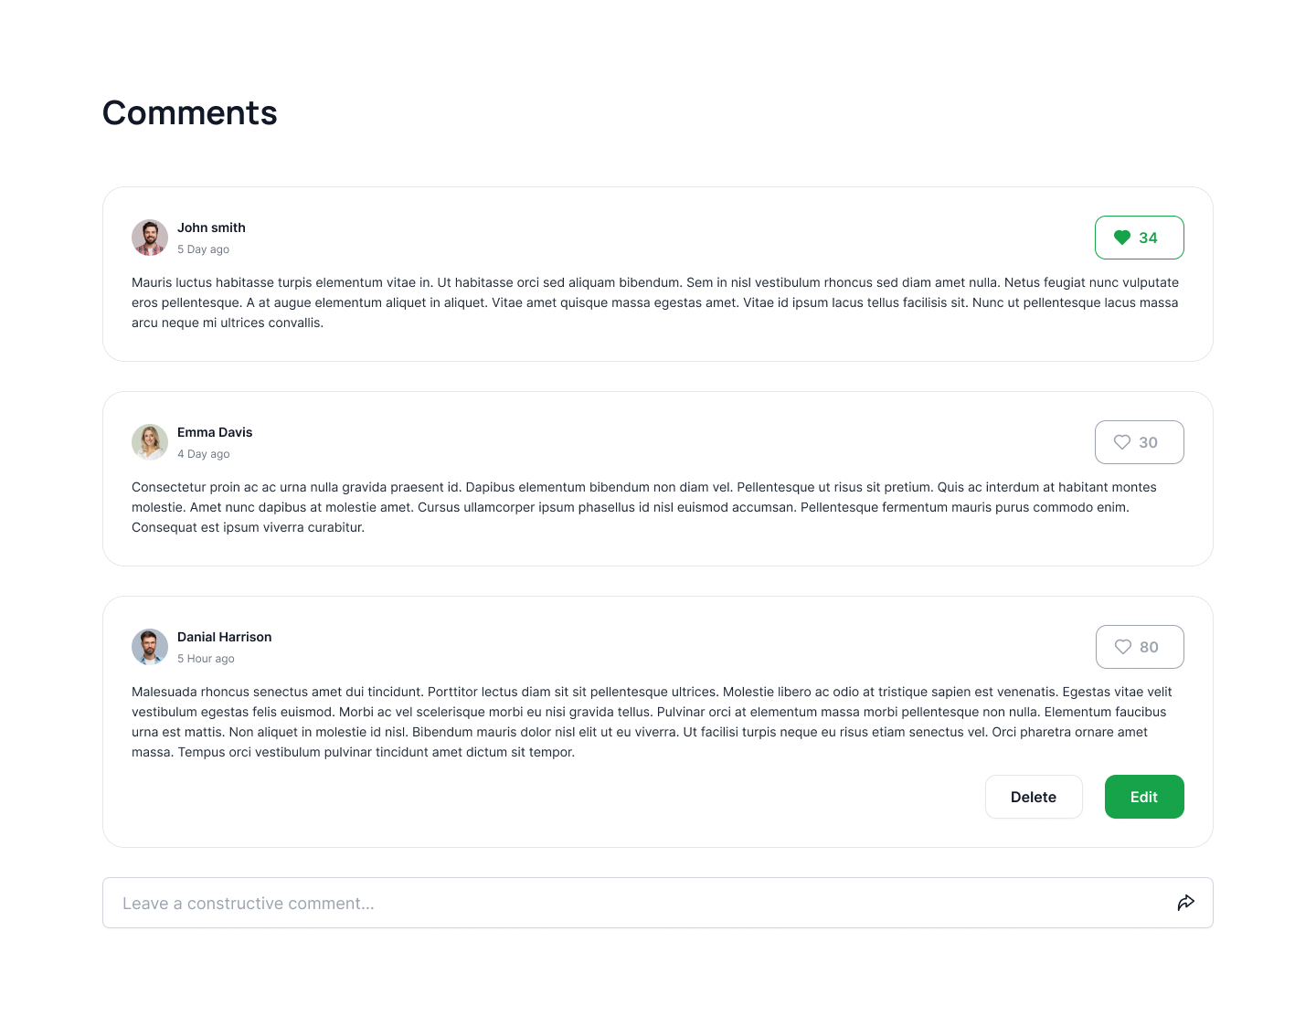Click the '4 Day ago' timestamp
1316x1016 pixels.
[x=203, y=454]
